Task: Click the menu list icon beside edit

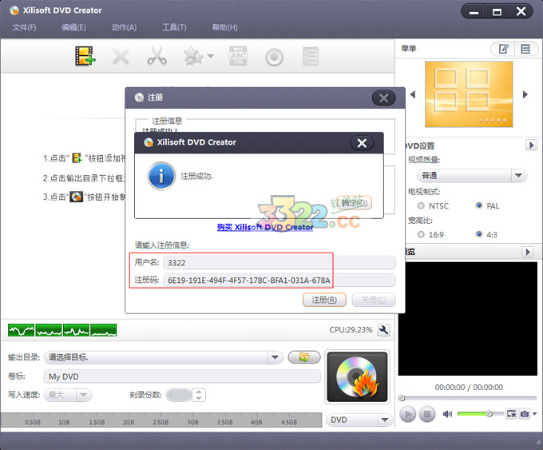Action: (x=525, y=49)
